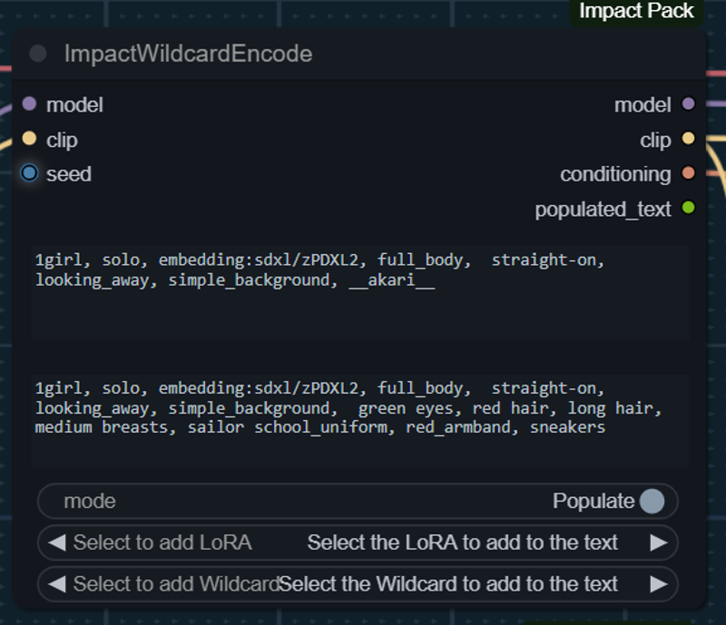Click the wildcard prompt text box with __akari__
Image resolution: width=726 pixels, height=625 pixels.
pyautogui.click(x=360, y=293)
